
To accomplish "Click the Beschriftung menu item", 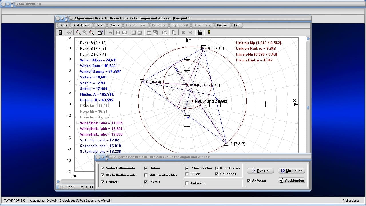I will (202, 25).
